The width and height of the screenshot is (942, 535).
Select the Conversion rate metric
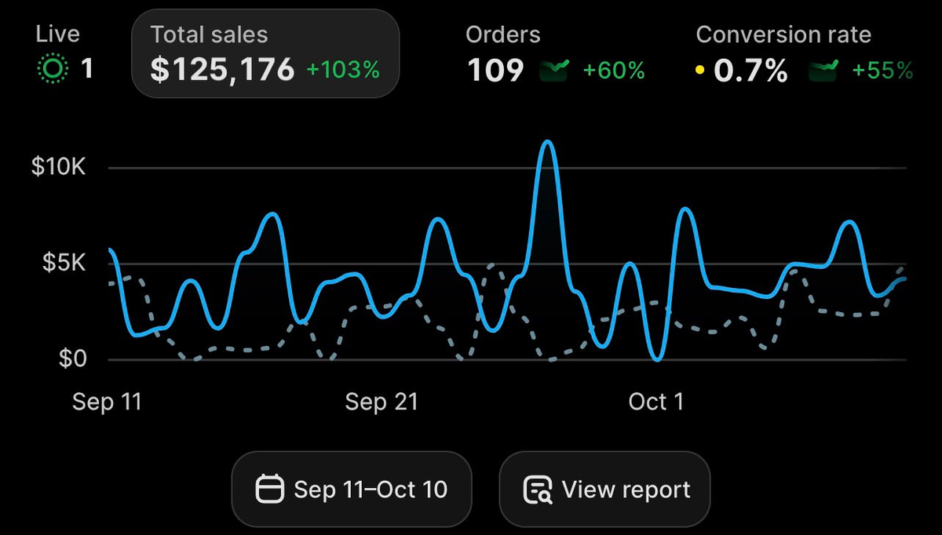click(805, 53)
